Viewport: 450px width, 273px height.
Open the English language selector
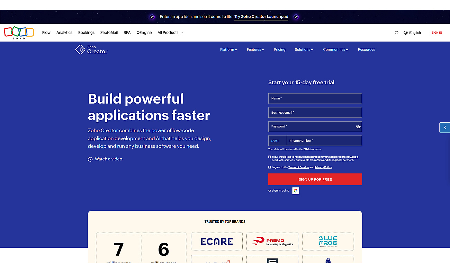point(412,33)
